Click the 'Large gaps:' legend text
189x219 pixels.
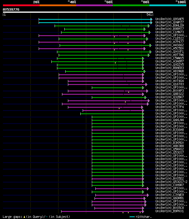coord(12,217)
